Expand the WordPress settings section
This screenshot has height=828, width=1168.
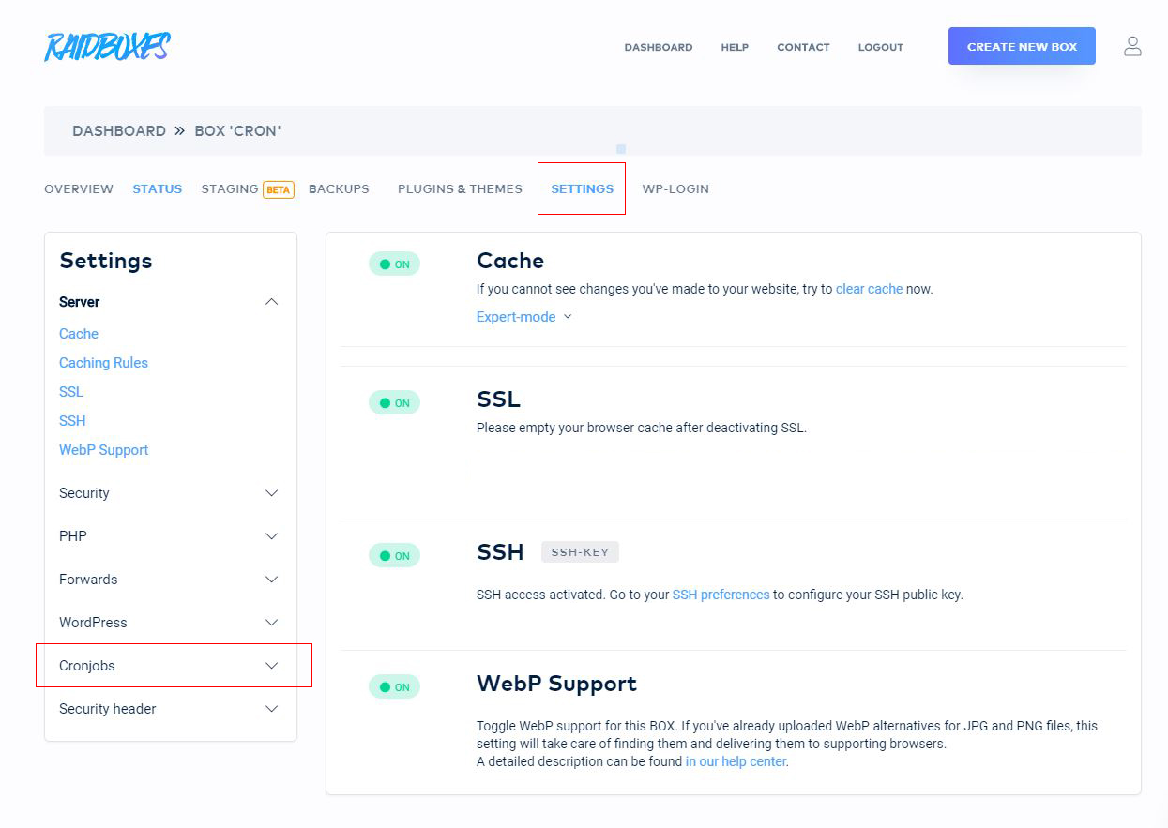coord(169,623)
